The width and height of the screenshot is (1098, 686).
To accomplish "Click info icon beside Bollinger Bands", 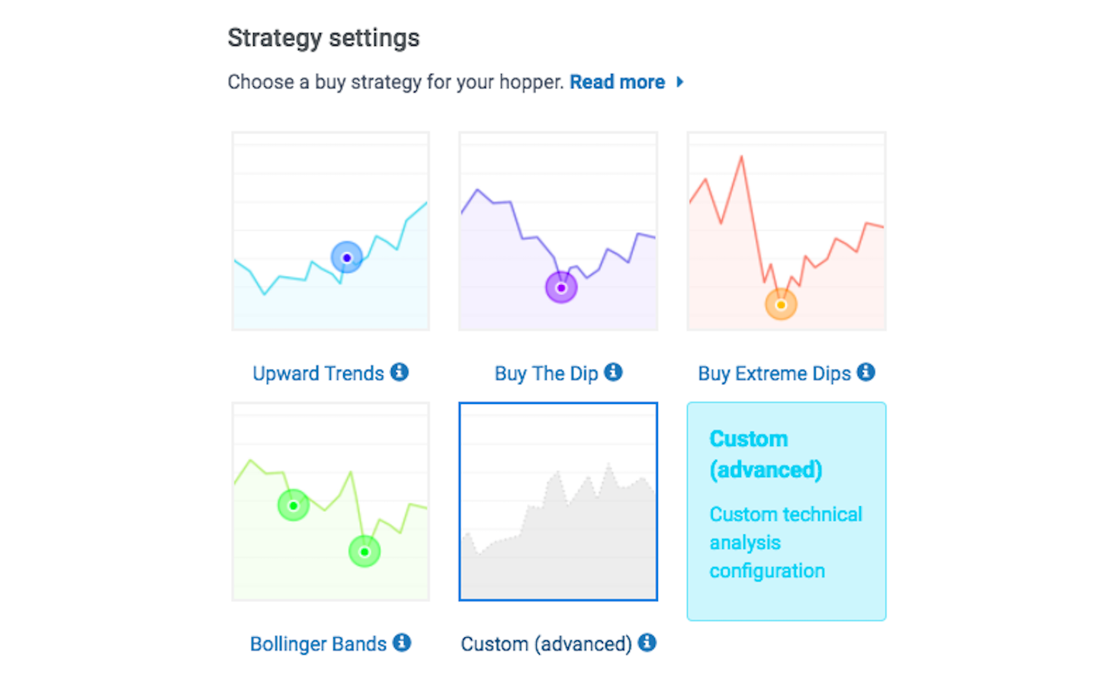I will pos(402,643).
